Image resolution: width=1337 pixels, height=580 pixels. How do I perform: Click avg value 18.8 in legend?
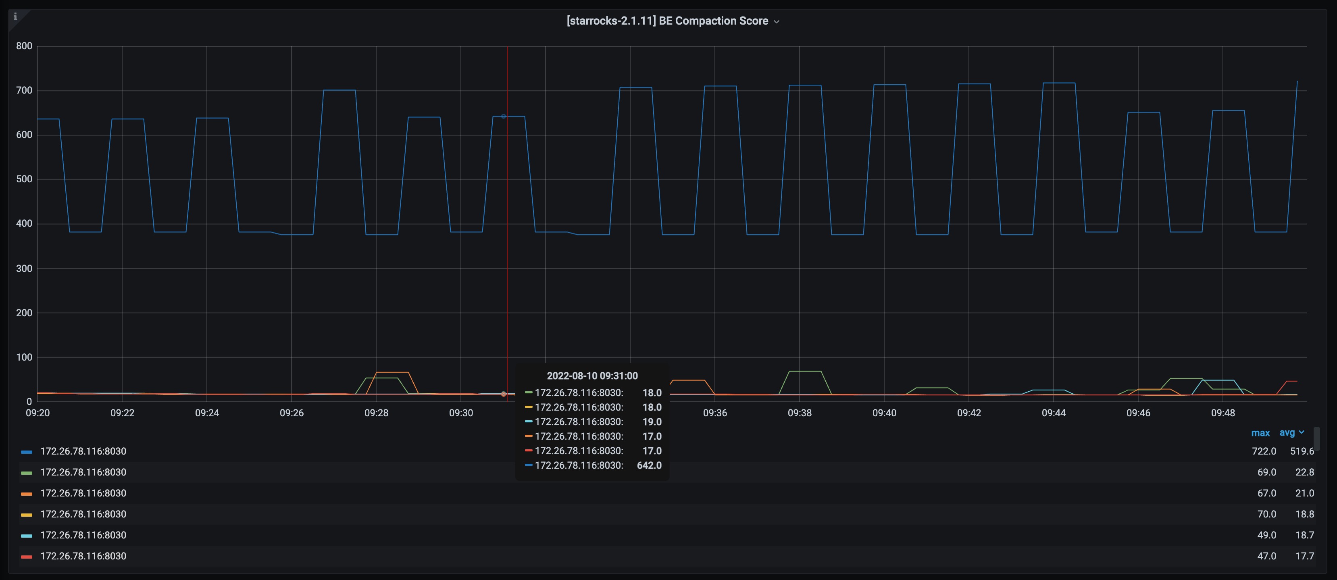pos(1304,514)
